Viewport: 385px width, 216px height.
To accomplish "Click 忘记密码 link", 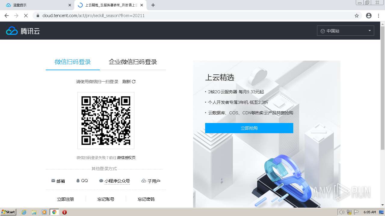I will (146, 199).
